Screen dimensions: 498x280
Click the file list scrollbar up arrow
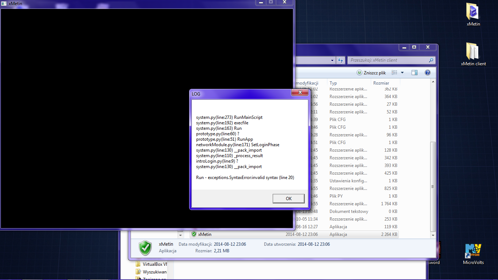click(x=433, y=82)
